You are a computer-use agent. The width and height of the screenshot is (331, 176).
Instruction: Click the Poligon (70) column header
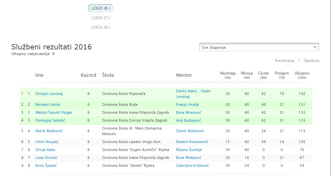pos(281,75)
